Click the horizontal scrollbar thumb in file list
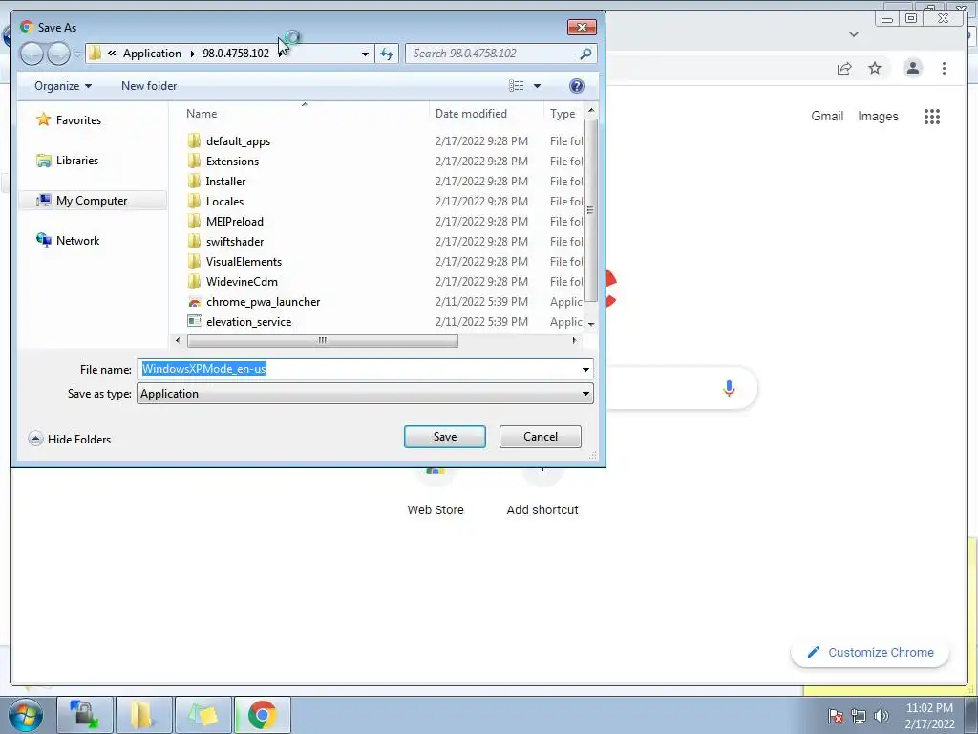The height and width of the screenshot is (734, 978). click(x=323, y=341)
